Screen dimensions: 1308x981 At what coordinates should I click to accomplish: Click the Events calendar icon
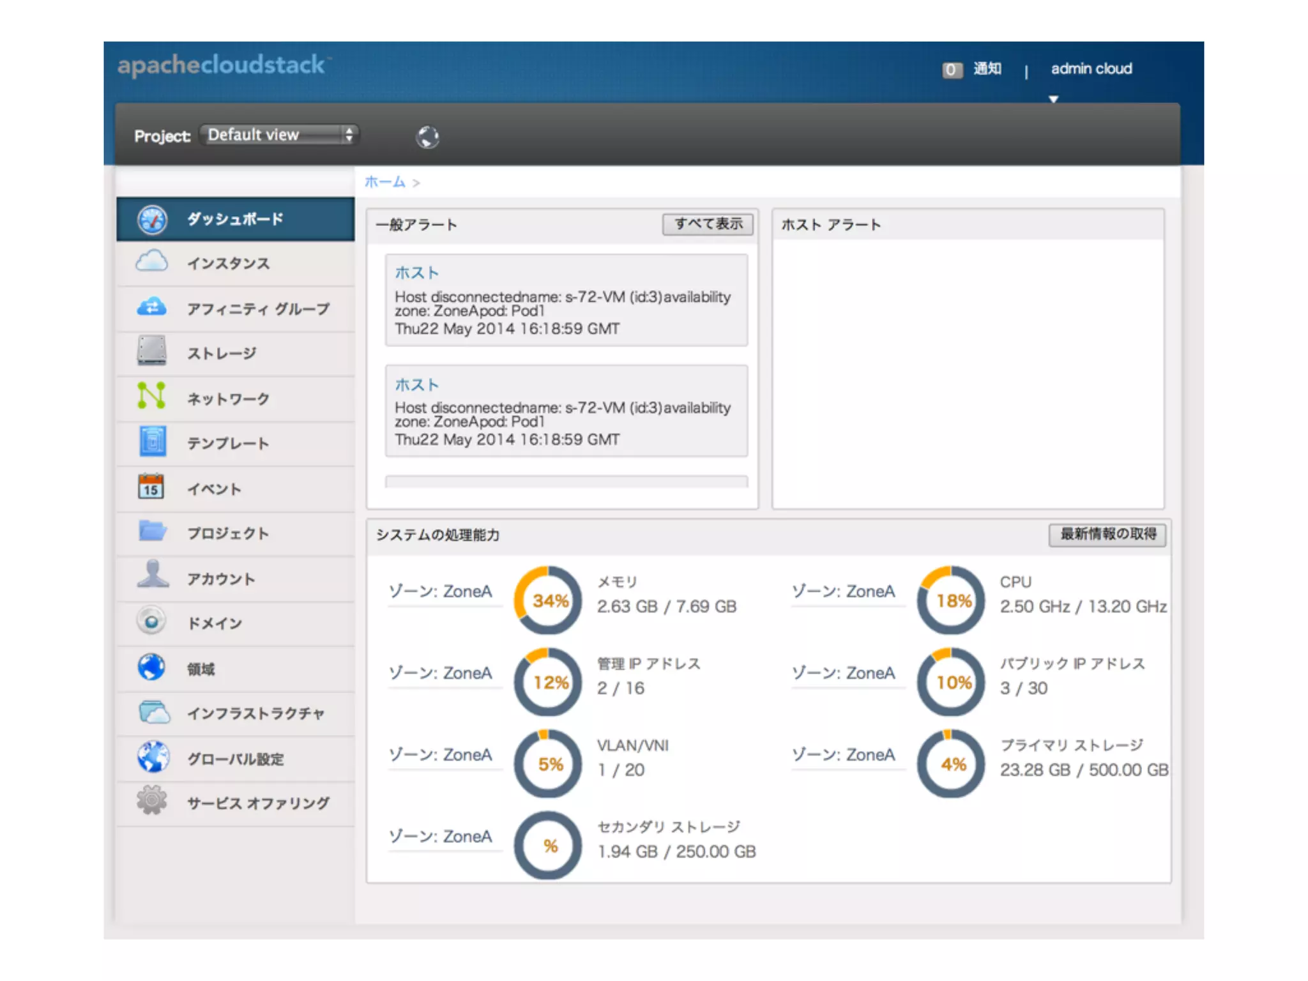pyautogui.click(x=151, y=487)
